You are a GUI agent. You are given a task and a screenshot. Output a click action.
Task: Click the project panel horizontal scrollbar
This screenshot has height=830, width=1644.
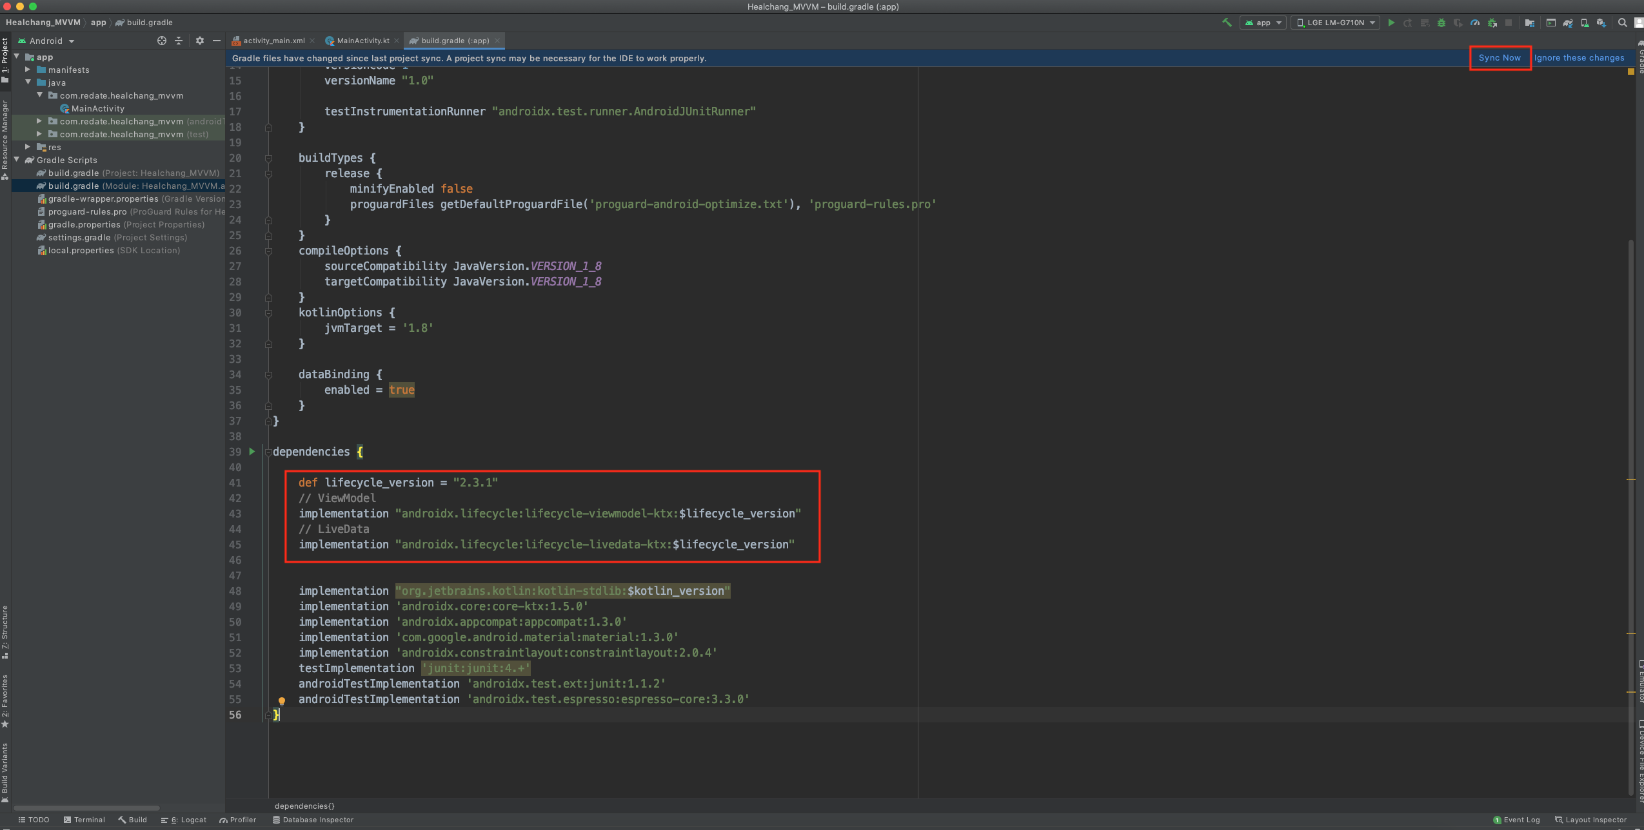(x=86, y=807)
